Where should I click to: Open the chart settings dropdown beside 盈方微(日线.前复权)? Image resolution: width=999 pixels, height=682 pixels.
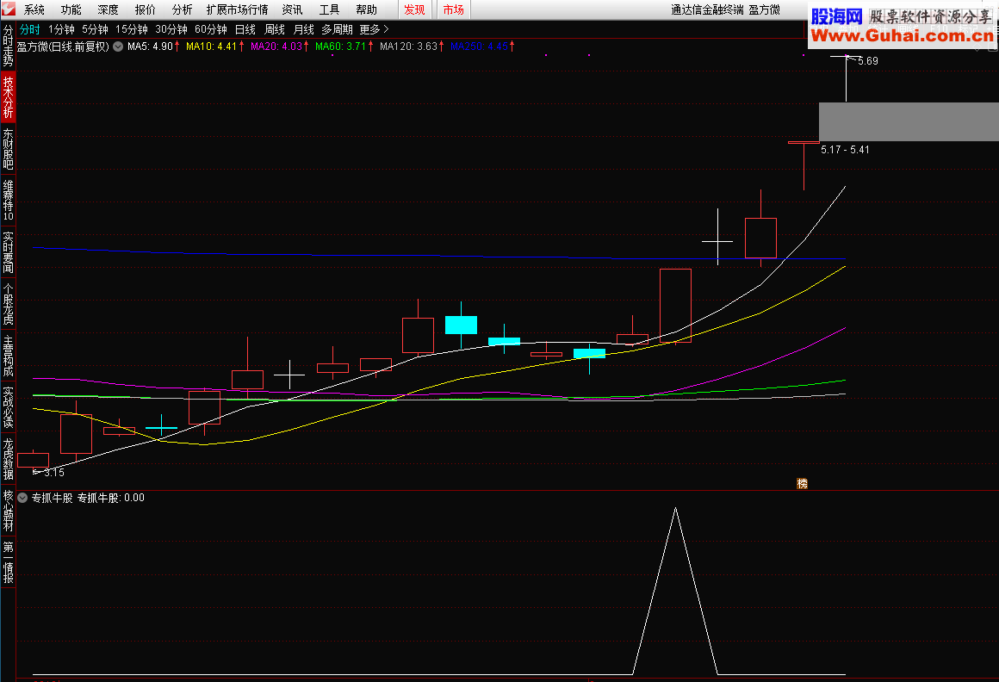click(x=118, y=46)
